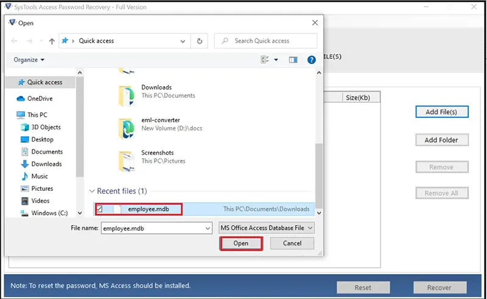The height and width of the screenshot is (299, 487).
Task: Click the Search Quick access box
Action: (x=265, y=41)
